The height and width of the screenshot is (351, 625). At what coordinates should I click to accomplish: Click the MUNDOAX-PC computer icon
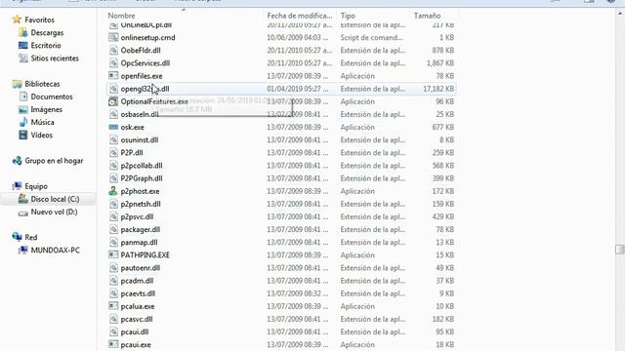click(x=23, y=250)
